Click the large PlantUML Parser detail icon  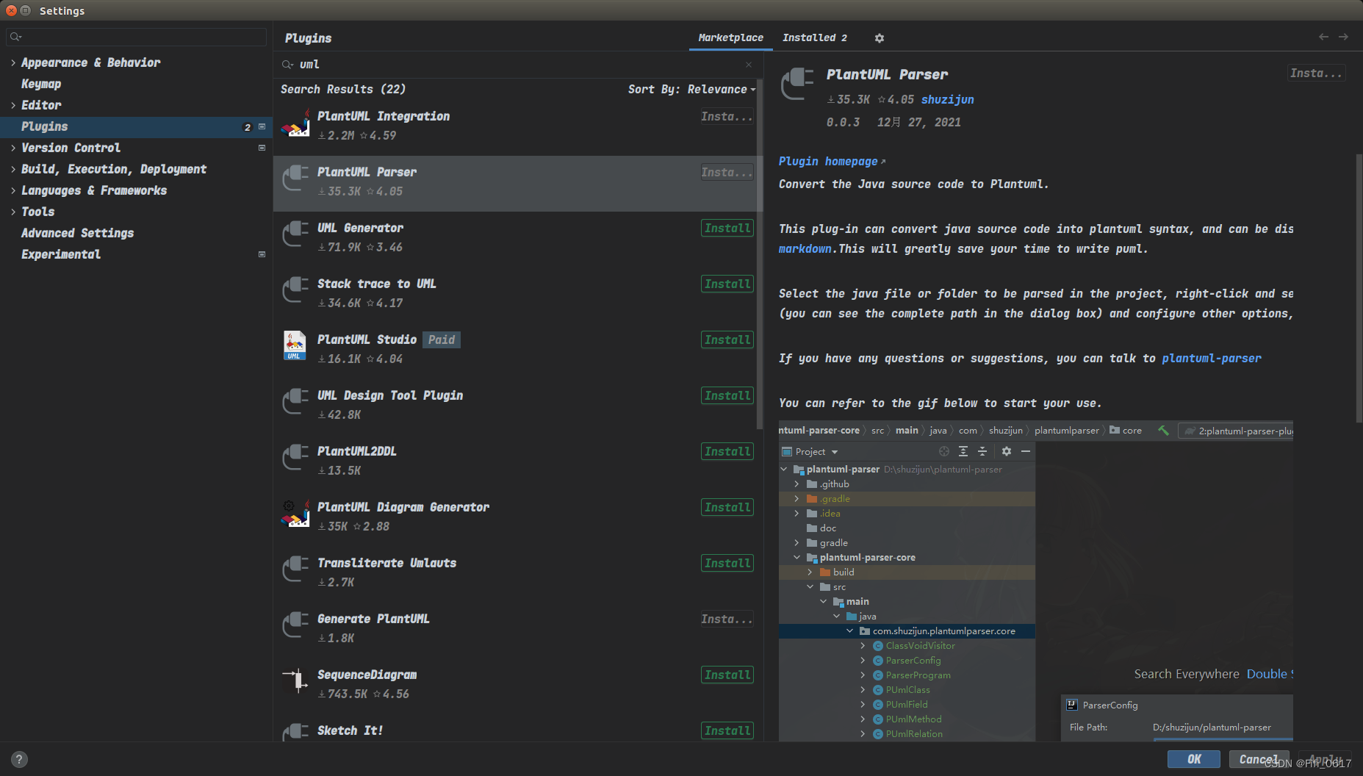tap(796, 84)
